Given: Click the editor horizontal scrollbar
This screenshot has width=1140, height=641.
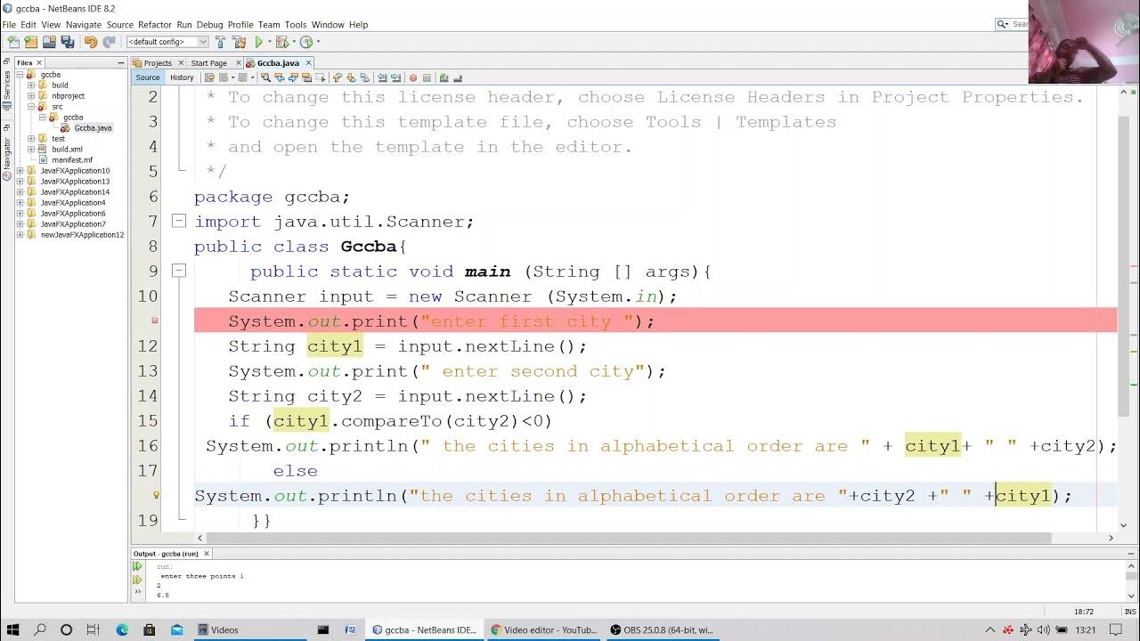Looking at the screenshot, I should [x=629, y=538].
